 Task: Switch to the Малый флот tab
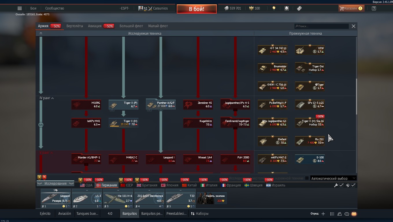158,26
